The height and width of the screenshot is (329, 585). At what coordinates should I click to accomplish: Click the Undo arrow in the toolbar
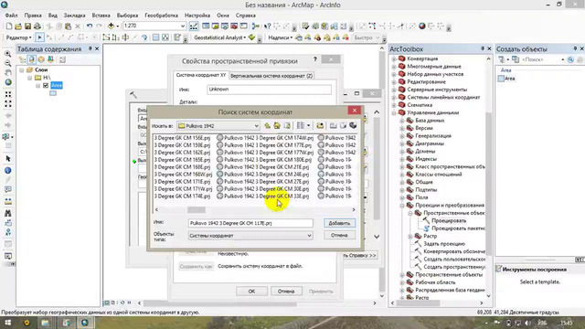90,27
